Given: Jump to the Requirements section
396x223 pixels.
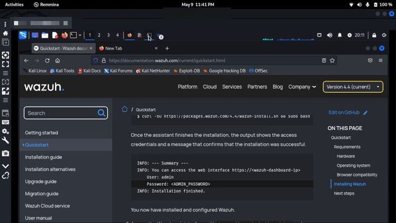Looking at the screenshot, I should pos(347,147).
